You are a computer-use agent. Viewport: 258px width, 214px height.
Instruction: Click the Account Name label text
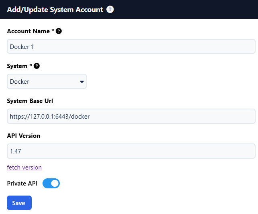coord(28,31)
